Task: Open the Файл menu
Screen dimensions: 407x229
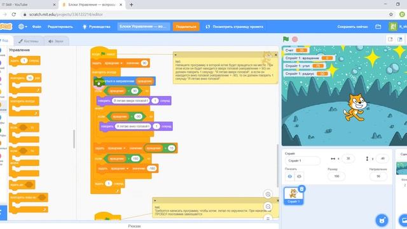Action: pyautogui.click(x=37, y=27)
